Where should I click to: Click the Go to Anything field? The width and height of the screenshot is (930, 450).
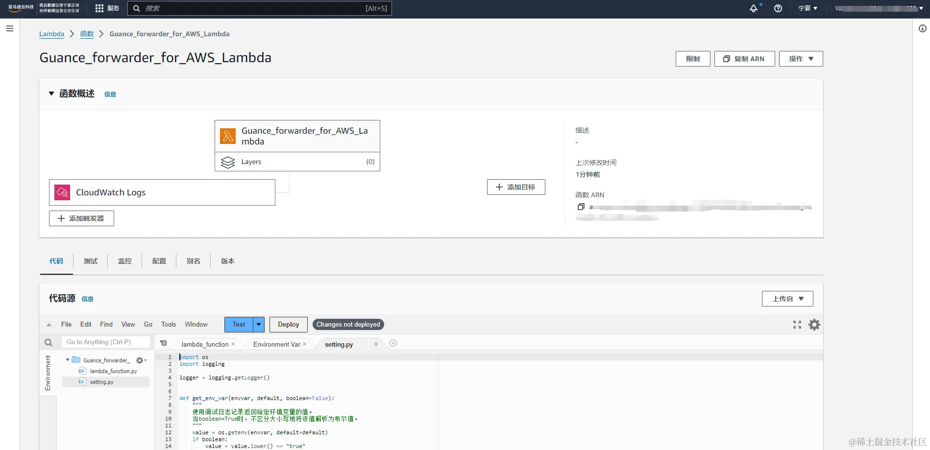point(106,342)
